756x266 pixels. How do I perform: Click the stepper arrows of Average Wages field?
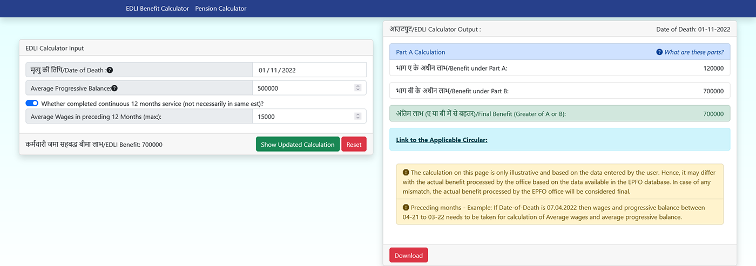point(357,117)
